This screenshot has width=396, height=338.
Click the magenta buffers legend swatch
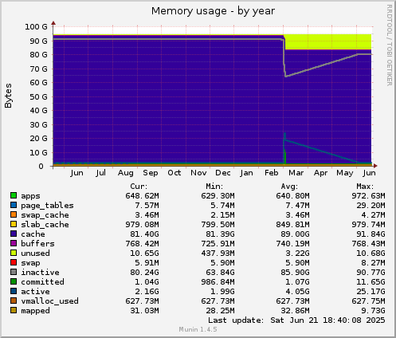tap(14, 243)
